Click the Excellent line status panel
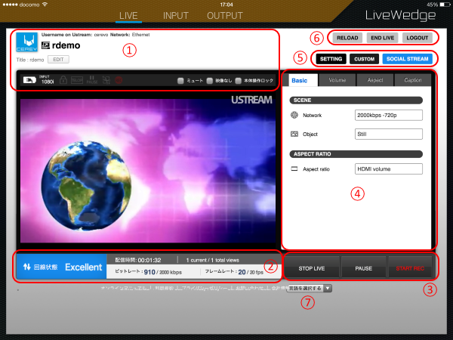453x340 pixels. [x=62, y=267]
